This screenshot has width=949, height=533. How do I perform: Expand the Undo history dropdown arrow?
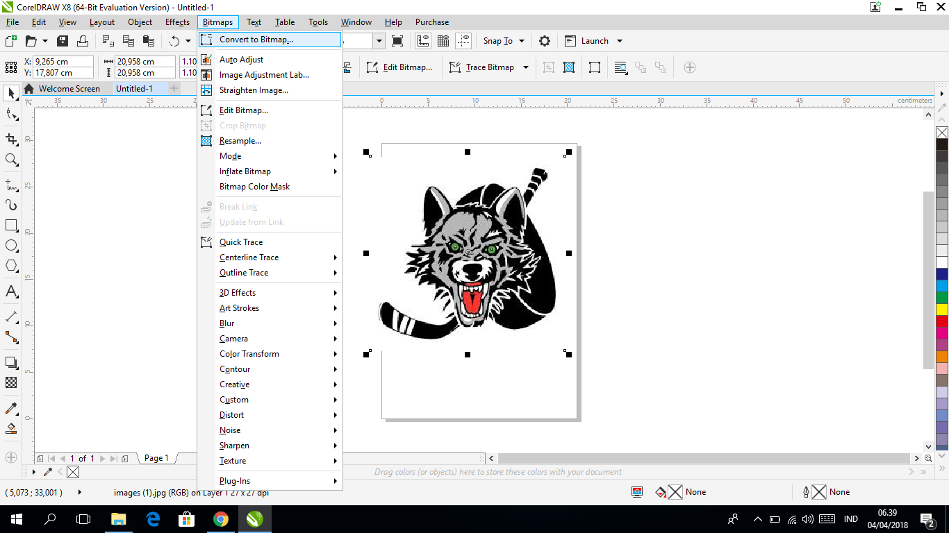(188, 41)
